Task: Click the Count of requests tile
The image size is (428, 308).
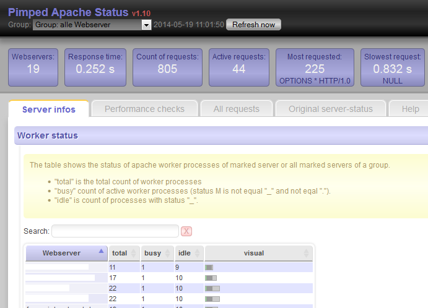Action: [x=167, y=67]
